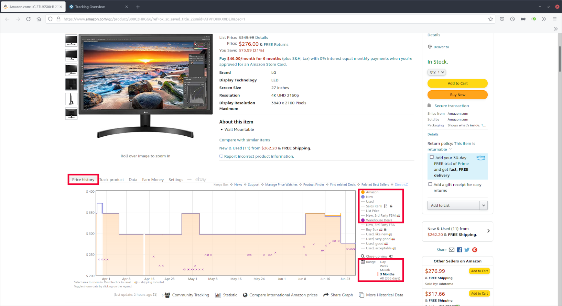Screen dimensions: 562x306
Task: Add $317.66 offer to cart
Action: pyautogui.click(x=479, y=294)
